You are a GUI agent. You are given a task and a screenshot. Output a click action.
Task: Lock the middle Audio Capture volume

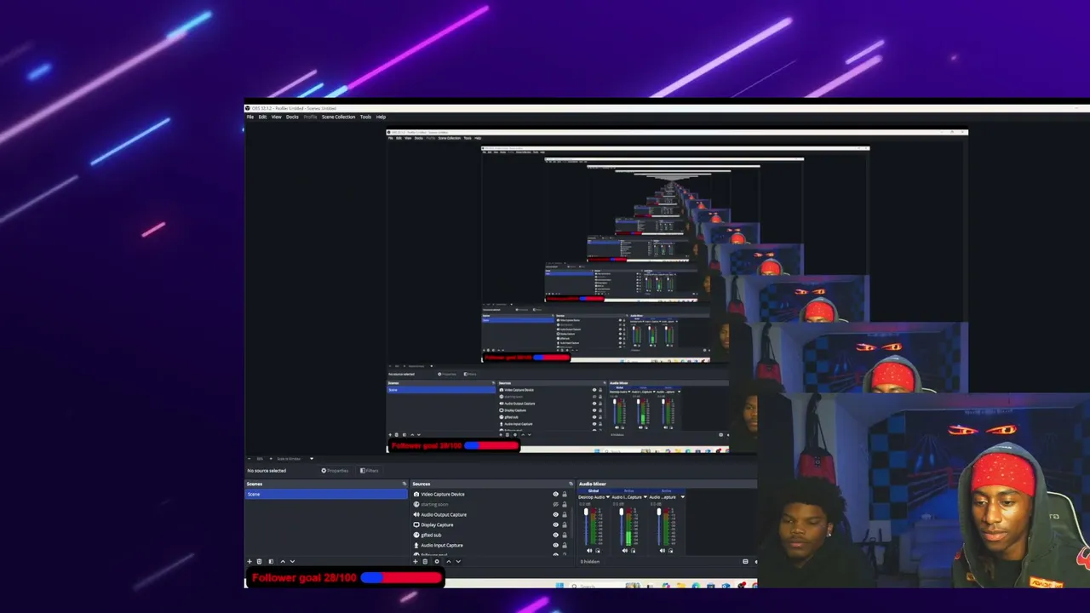tap(633, 551)
